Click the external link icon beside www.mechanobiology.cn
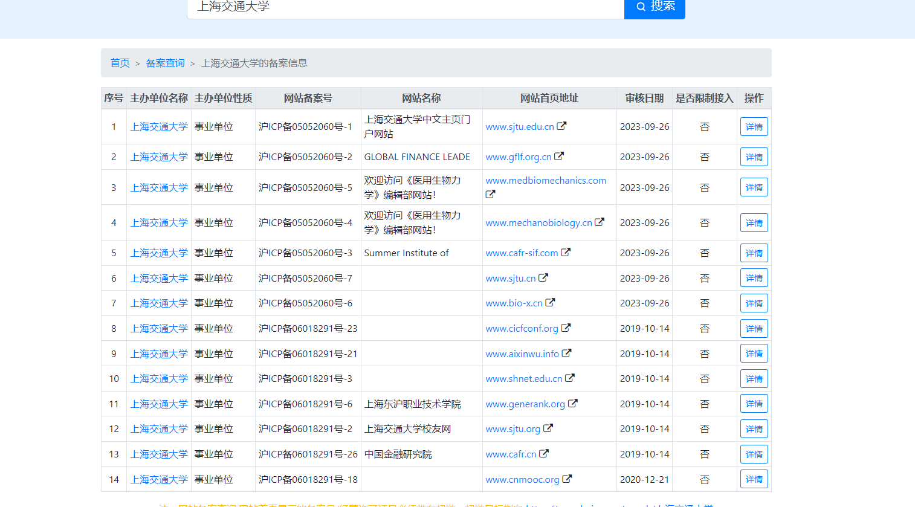The width and height of the screenshot is (915, 507). [x=600, y=222]
